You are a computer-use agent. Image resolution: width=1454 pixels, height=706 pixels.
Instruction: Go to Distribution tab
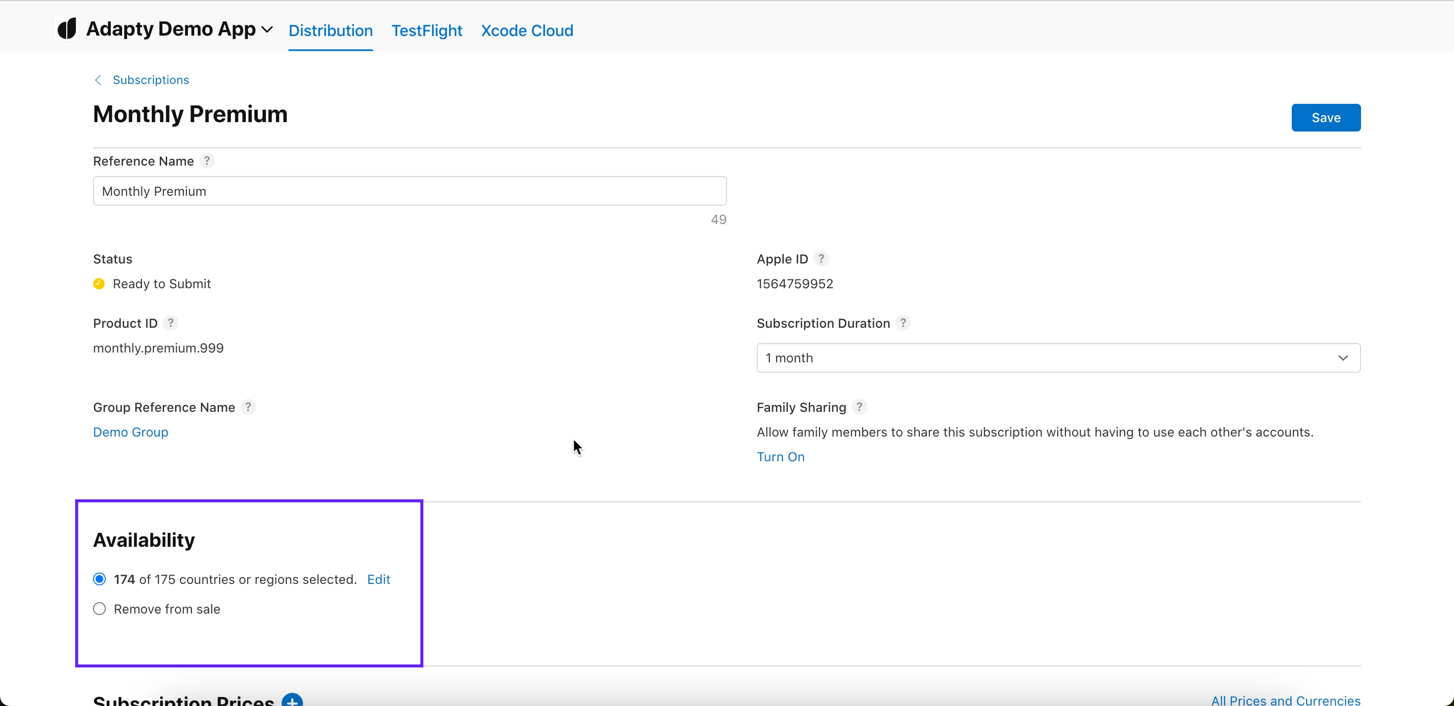point(330,31)
